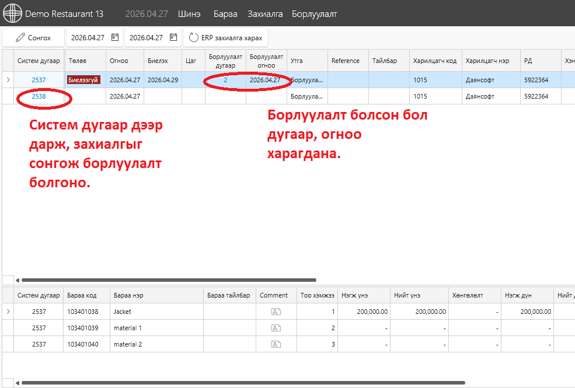
Task: Click the globe logo icon
Action: click(x=12, y=13)
